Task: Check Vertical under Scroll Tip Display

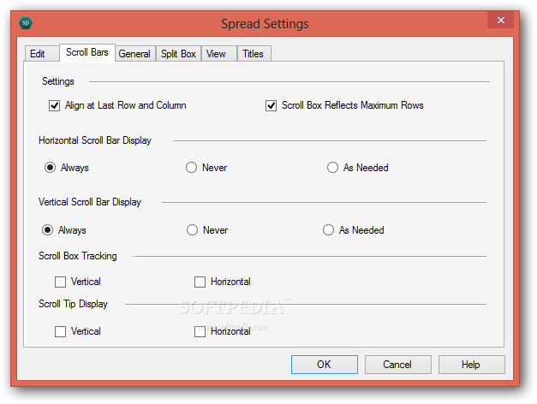Action: click(x=60, y=331)
